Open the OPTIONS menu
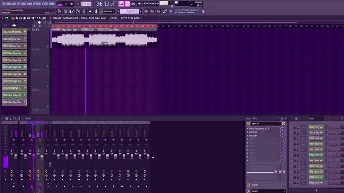 click(37, 4)
